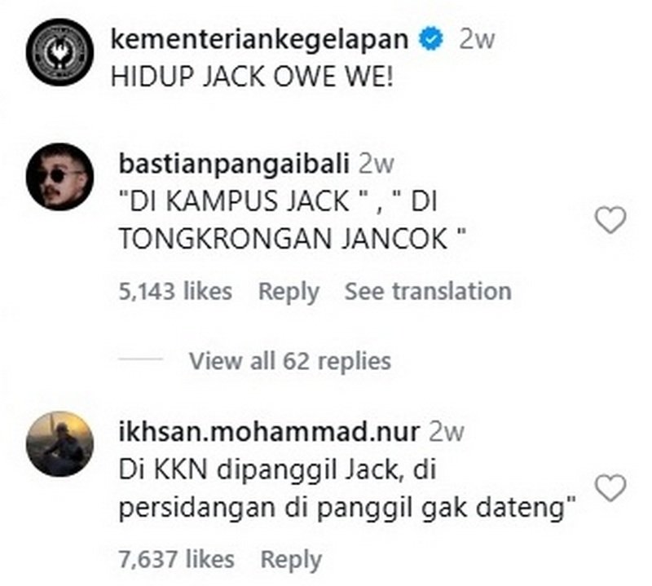Screen dimensions: 652x586
Task: Reply to the ikhsan.mohammad.nur comment
Action: pos(291,559)
